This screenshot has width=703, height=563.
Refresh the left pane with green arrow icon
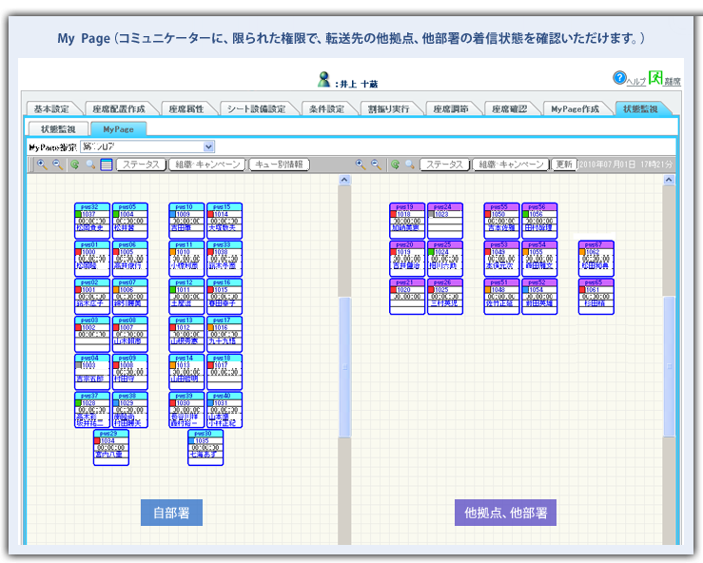[x=75, y=165]
